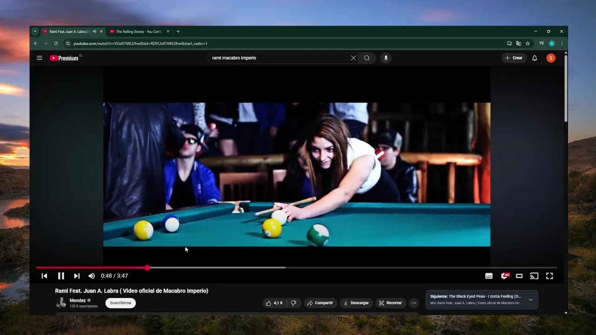
Task: Skip to the next video
Action: pos(77,276)
